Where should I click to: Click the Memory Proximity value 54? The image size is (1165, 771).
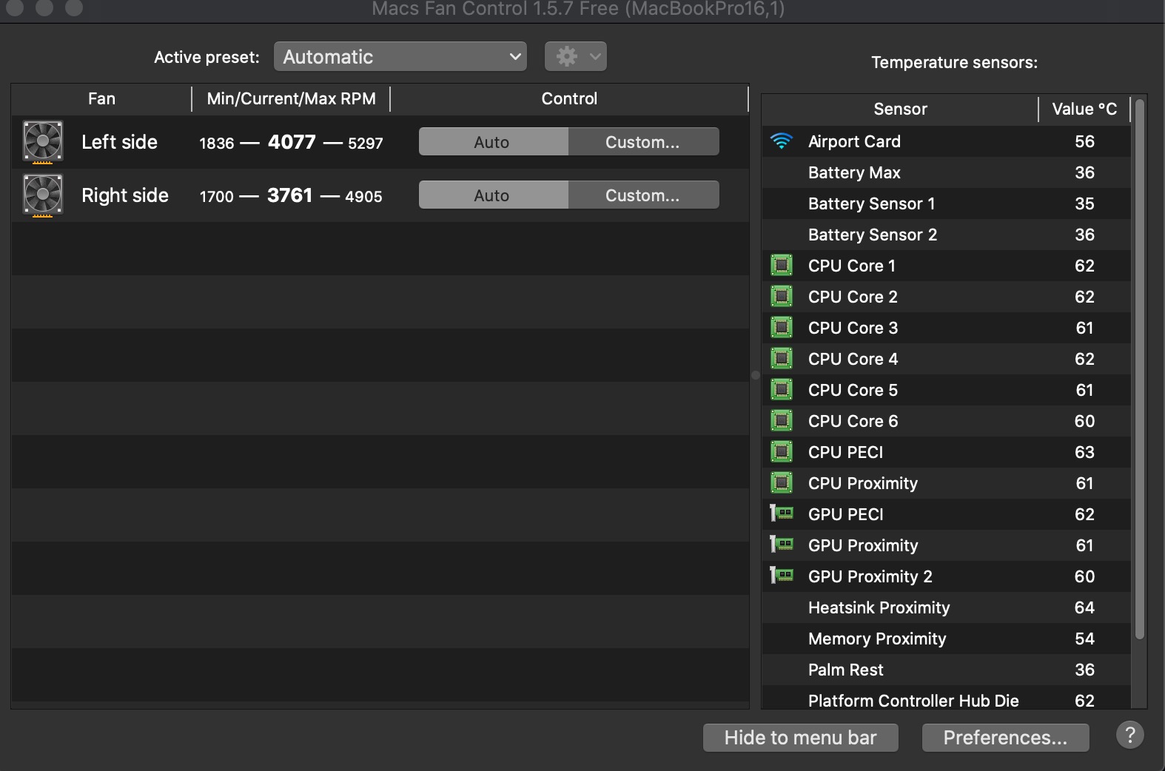point(1084,638)
